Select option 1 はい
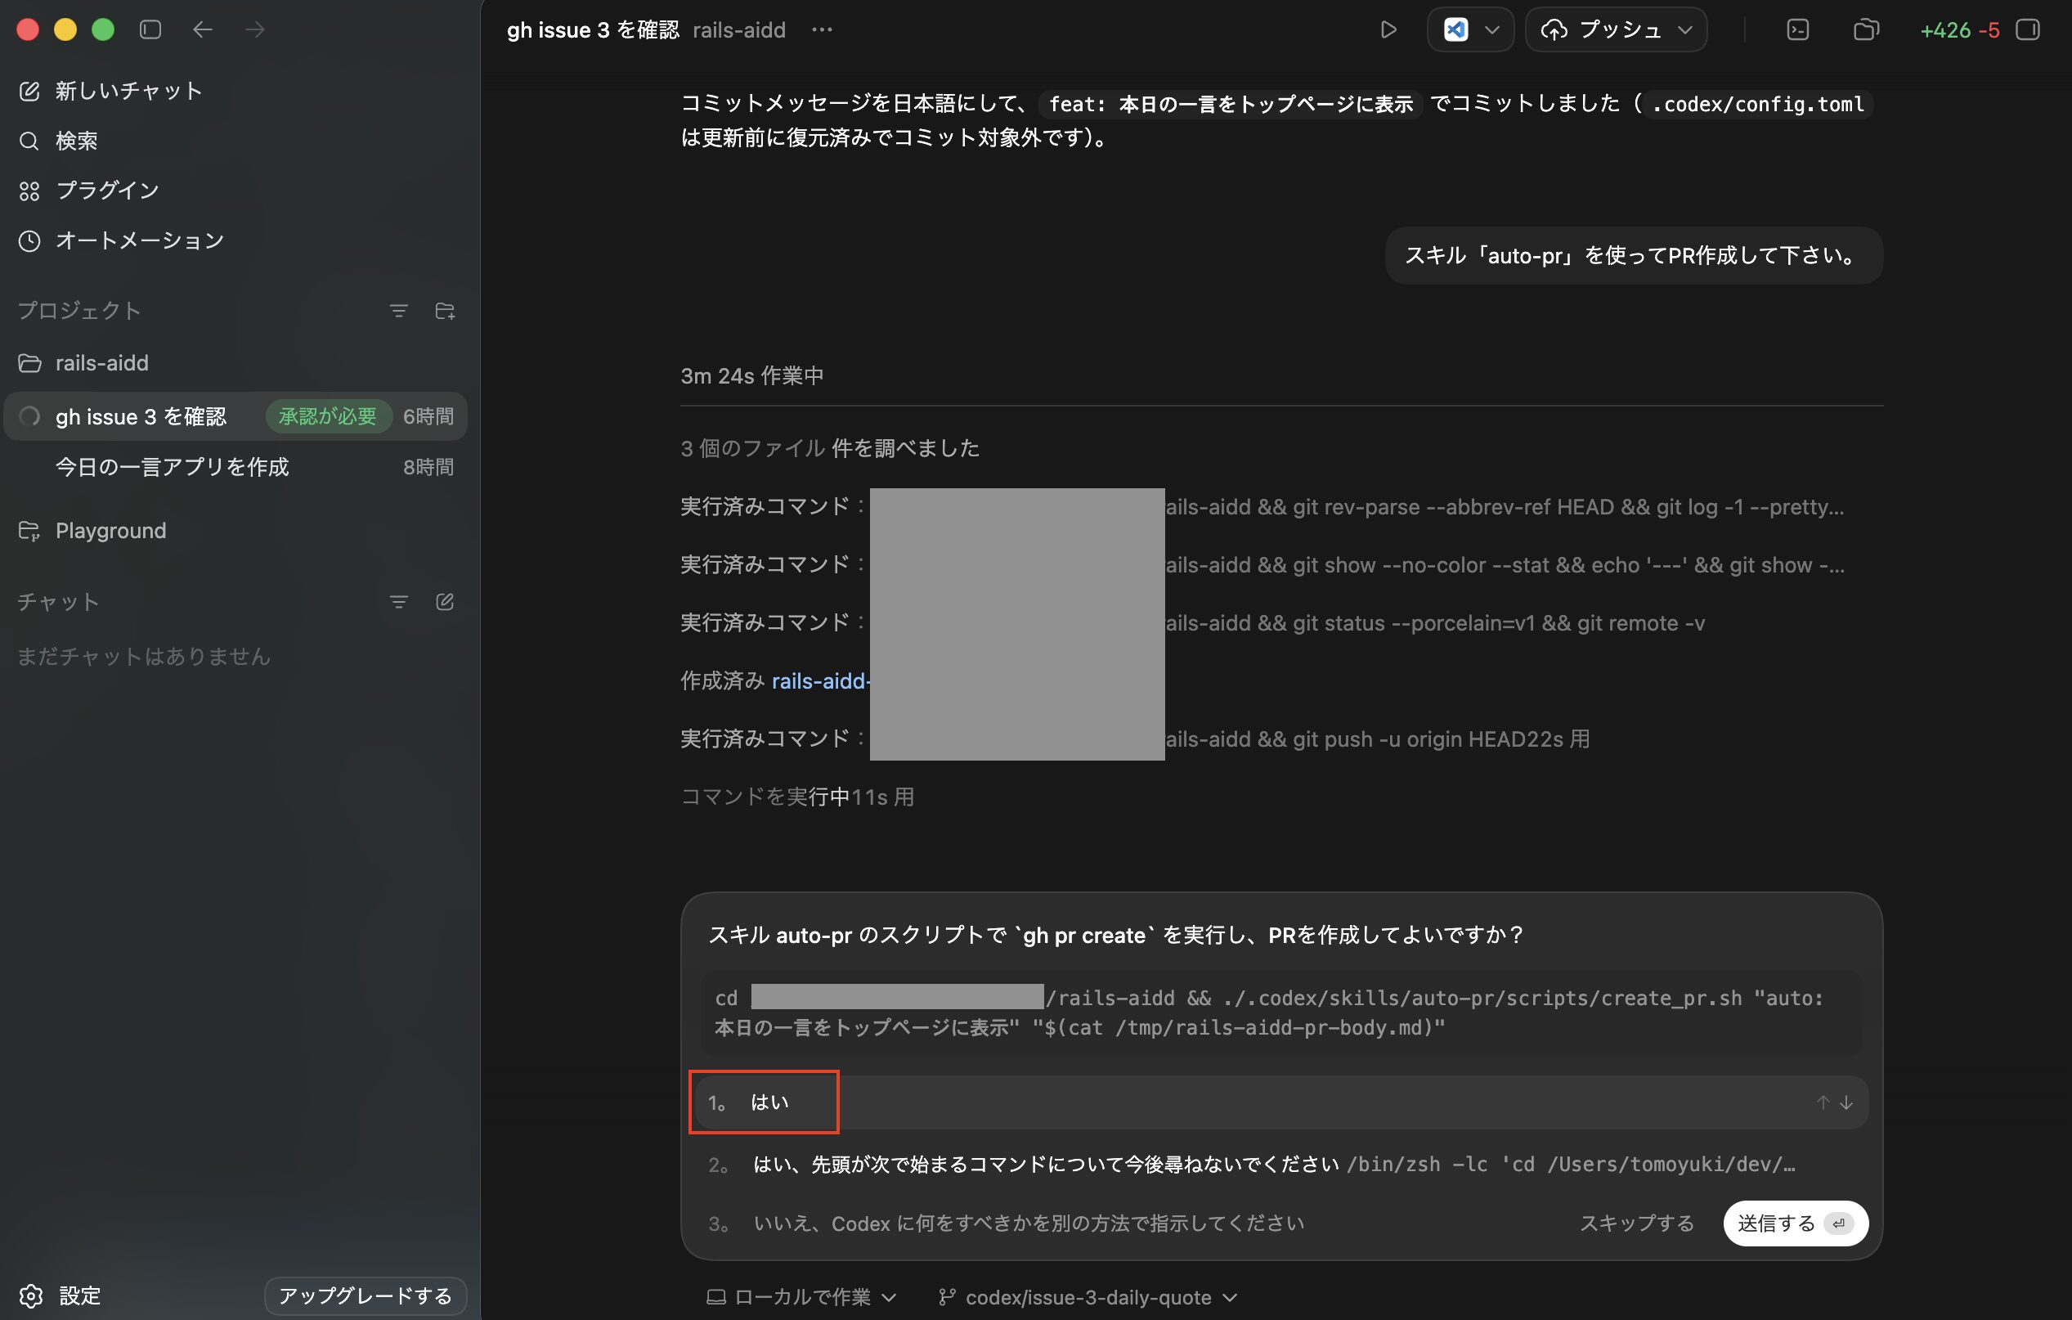 coord(769,1102)
